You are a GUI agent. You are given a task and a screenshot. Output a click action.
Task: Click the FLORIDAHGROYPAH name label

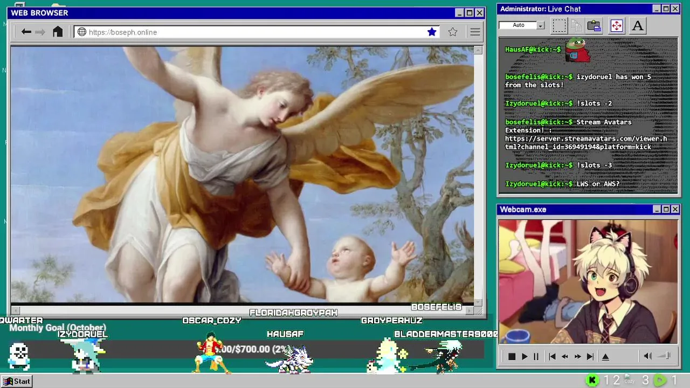(x=293, y=313)
